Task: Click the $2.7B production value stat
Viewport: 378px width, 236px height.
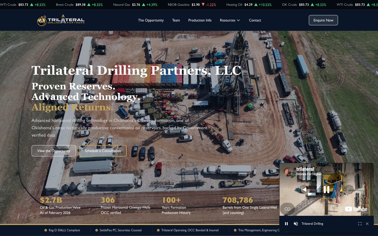Action: 51,200
